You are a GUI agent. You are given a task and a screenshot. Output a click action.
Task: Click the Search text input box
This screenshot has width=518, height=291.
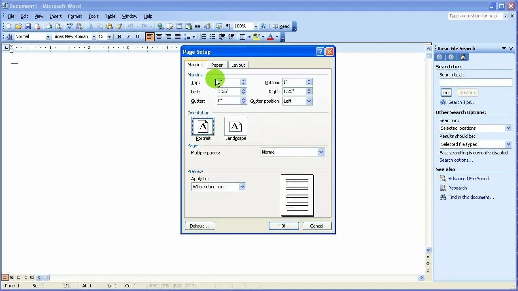point(476,82)
